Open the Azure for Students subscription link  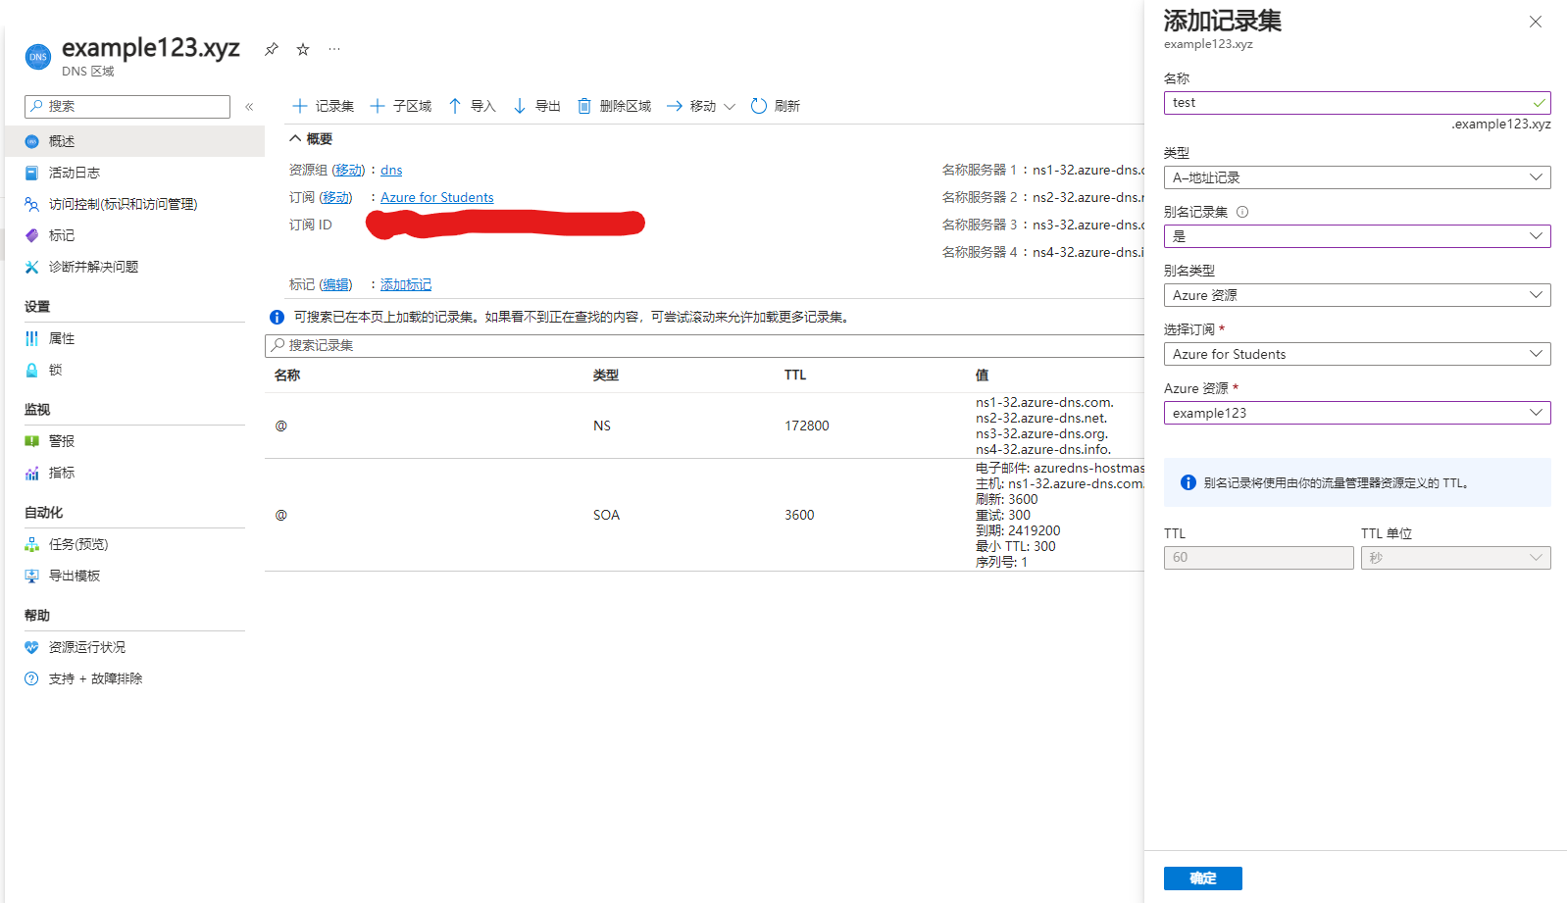pyautogui.click(x=436, y=197)
